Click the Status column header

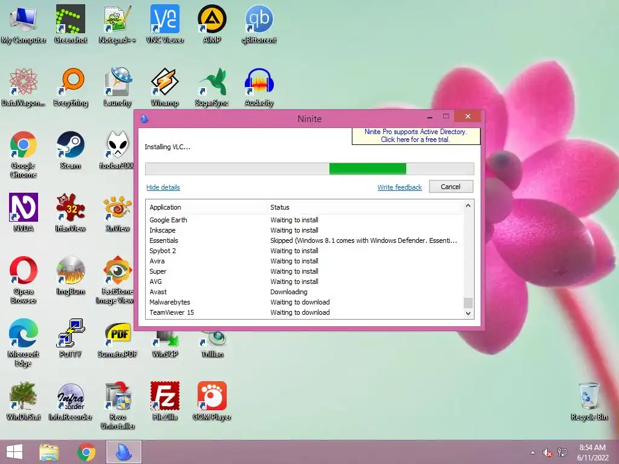click(x=364, y=207)
